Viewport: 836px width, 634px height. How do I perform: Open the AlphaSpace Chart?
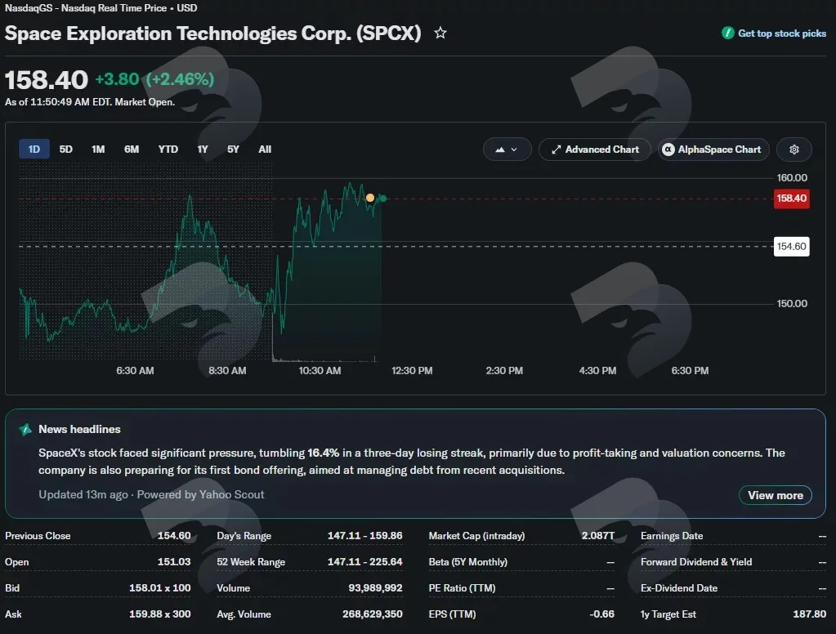pyautogui.click(x=713, y=150)
